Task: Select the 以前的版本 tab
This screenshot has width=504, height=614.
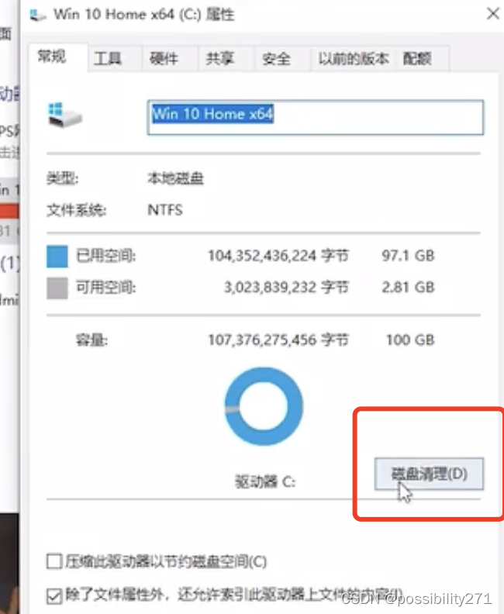Action: point(354,59)
